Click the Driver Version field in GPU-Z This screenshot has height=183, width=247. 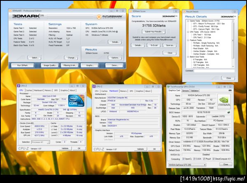coord(206,142)
